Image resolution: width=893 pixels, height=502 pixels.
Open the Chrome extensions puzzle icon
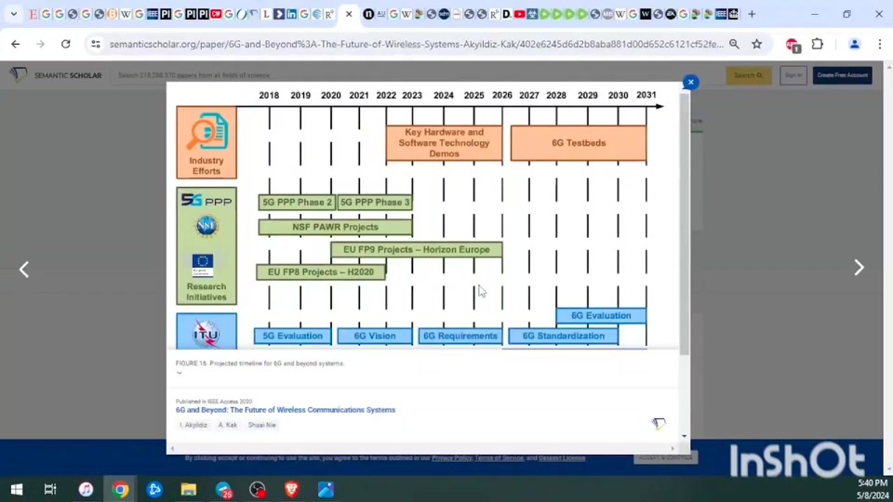tap(818, 44)
